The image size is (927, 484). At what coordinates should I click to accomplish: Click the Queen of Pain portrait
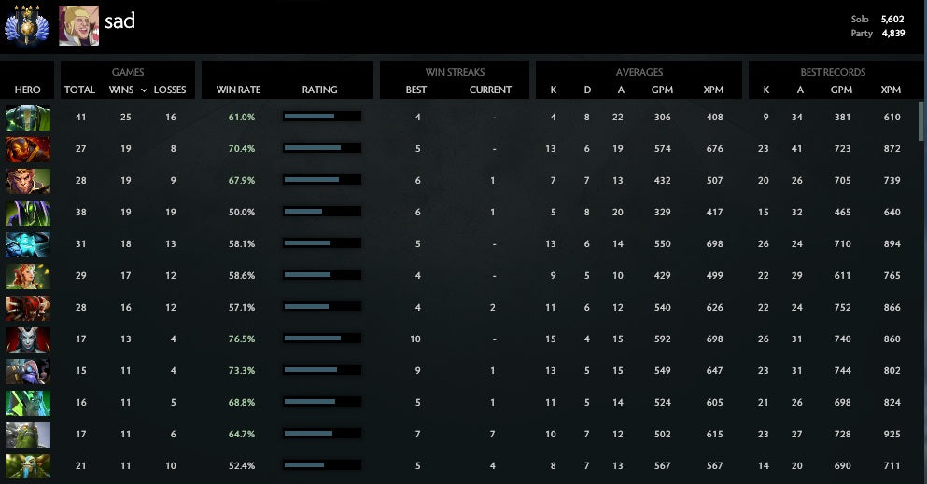tap(27, 339)
